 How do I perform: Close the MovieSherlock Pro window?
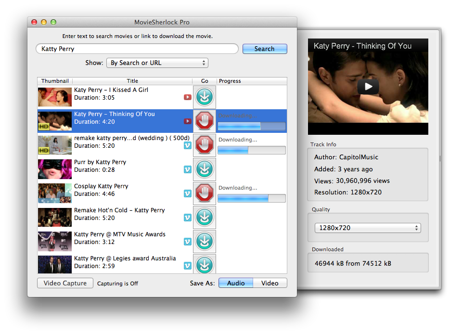tap(34, 22)
